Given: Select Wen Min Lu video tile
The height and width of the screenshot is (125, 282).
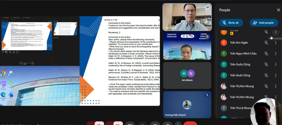Looking at the screenshot, I should tap(187, 17).
